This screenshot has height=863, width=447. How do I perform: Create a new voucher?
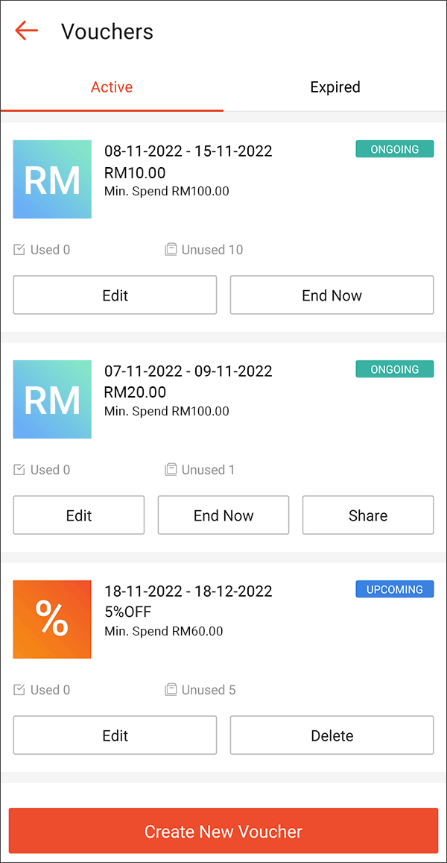coord(223,830)
